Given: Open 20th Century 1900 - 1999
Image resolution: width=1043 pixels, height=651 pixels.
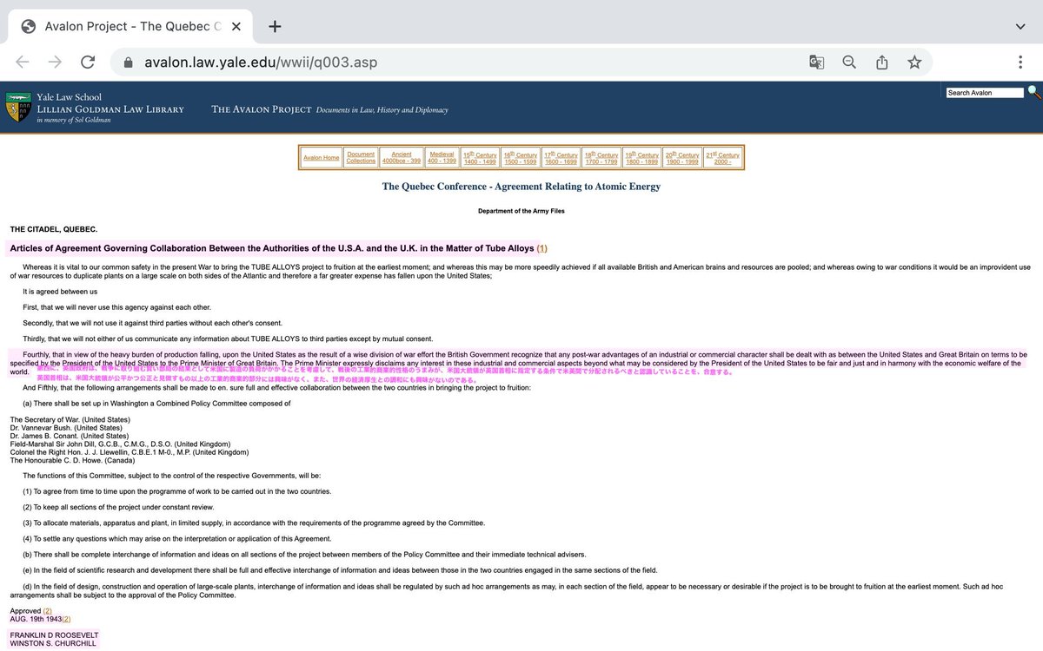Looking at the screenshot, I should click(682, 158).
